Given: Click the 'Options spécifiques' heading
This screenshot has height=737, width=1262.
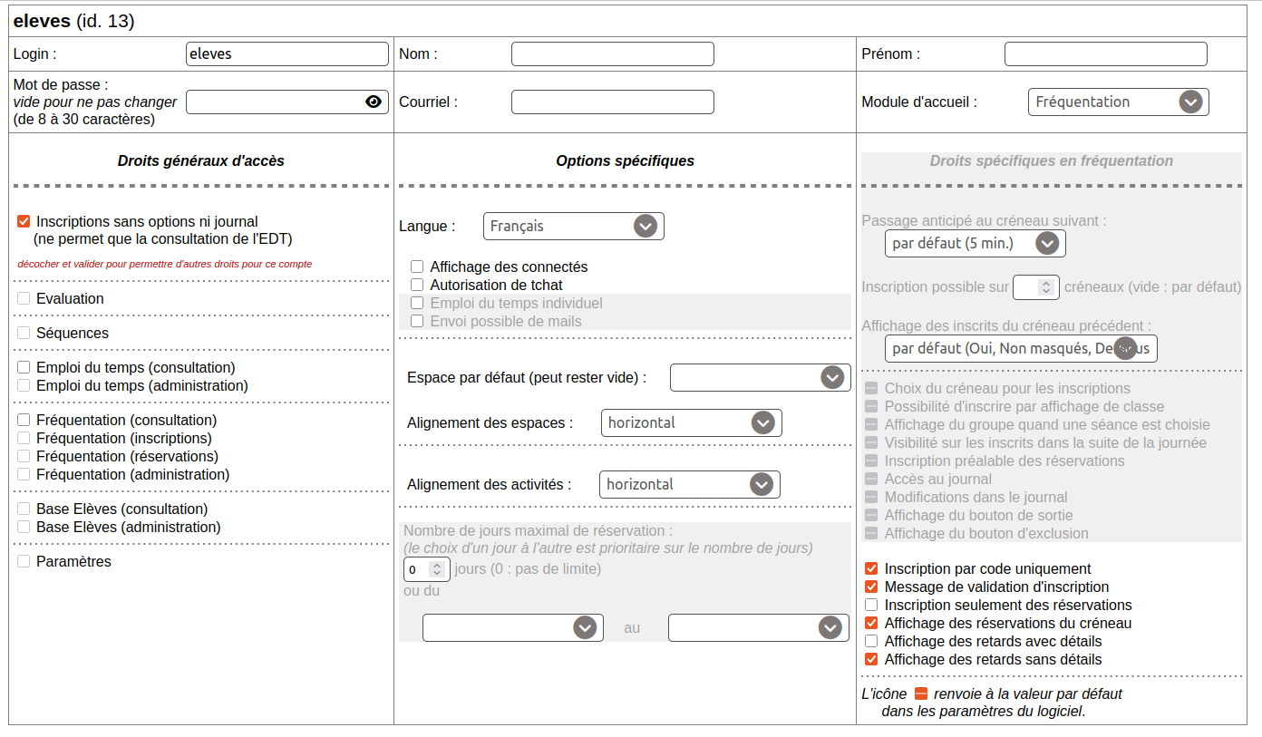Looking at the screenshot, I should pos(626,160).
